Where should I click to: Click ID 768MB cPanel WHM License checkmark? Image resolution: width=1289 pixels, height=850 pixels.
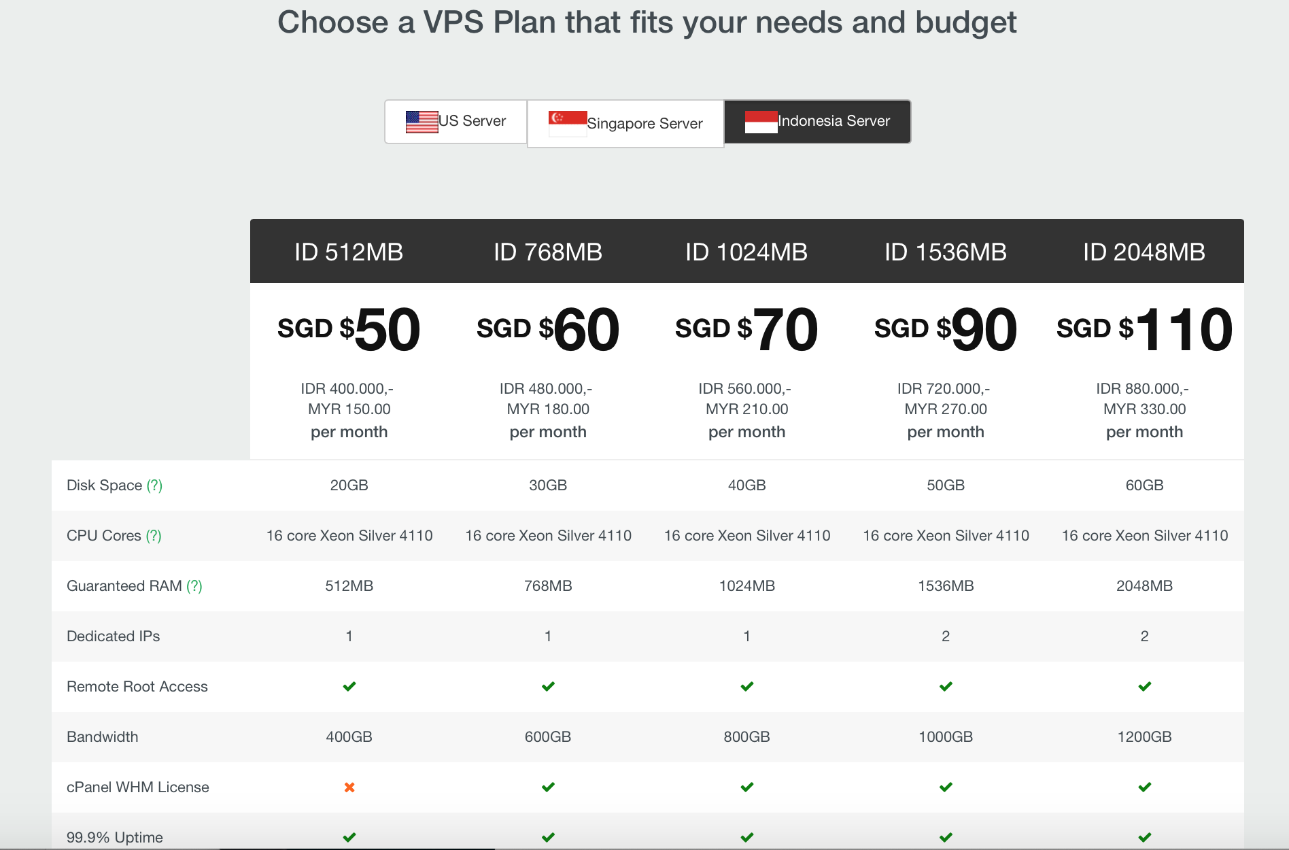pos(548,787)
